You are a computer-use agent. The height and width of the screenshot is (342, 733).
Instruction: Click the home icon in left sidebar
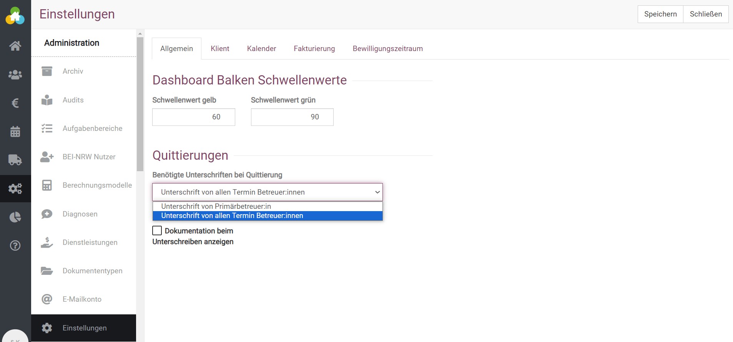15,46
